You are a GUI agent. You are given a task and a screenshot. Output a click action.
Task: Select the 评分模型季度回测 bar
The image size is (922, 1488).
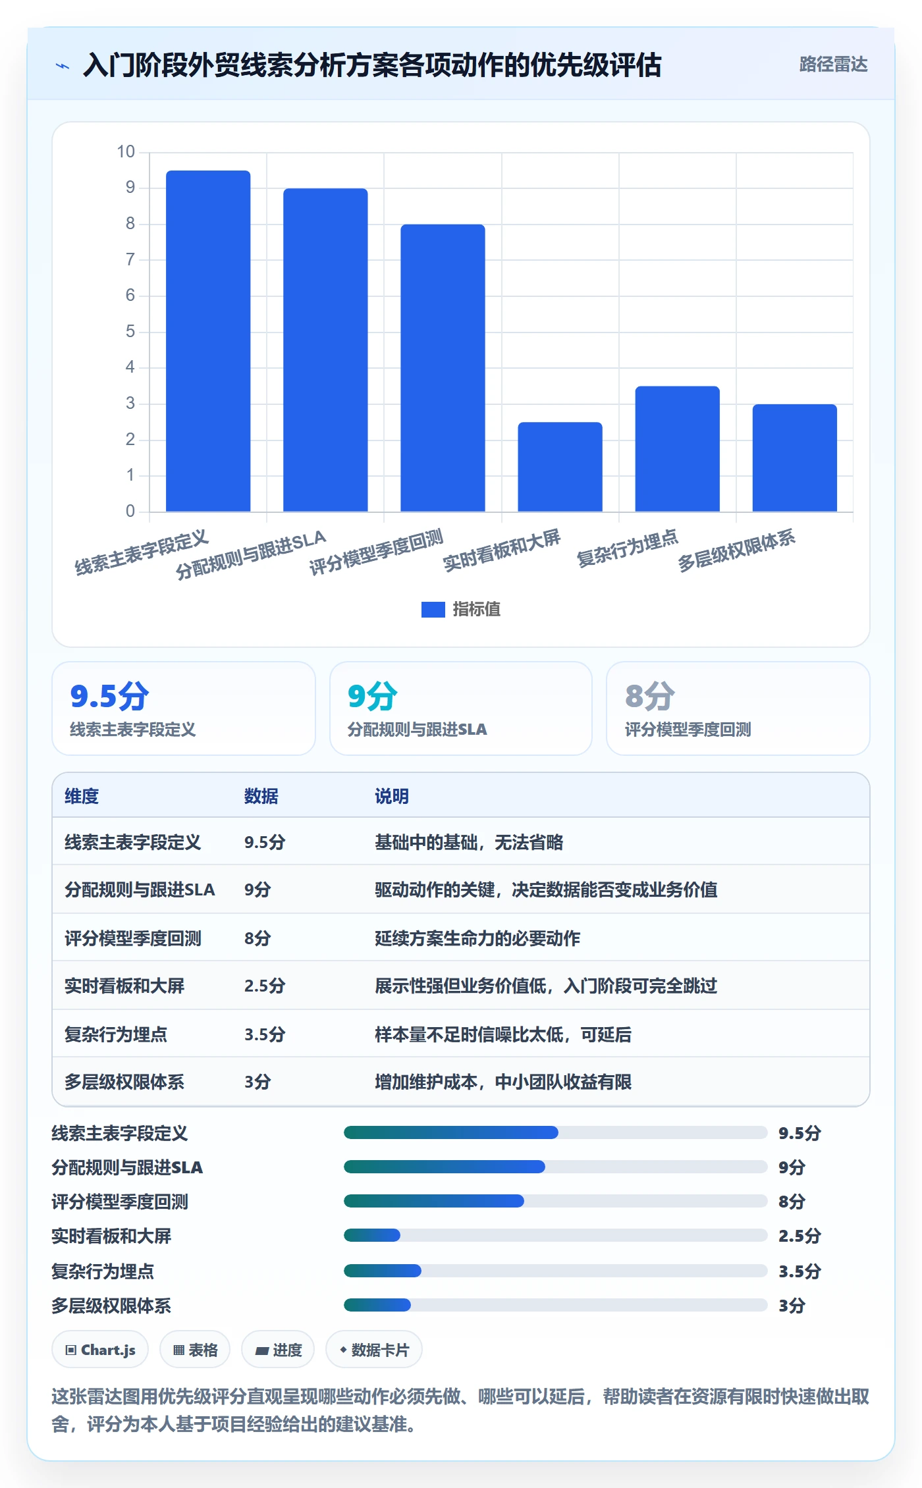pos(443,368)
